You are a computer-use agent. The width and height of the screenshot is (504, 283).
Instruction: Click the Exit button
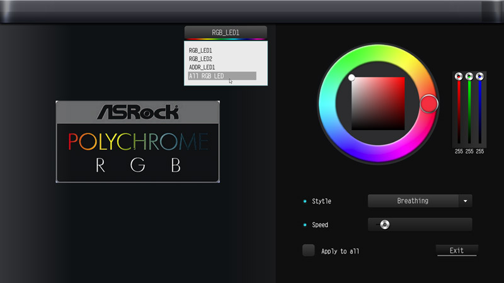(x=457, y=250)
